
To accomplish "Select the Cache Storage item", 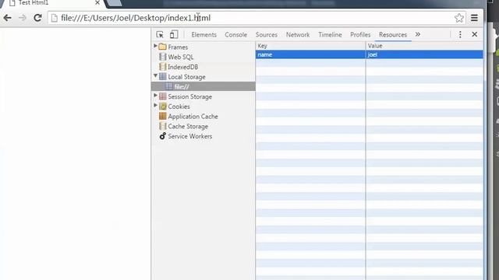I will [x=188, y=126].
